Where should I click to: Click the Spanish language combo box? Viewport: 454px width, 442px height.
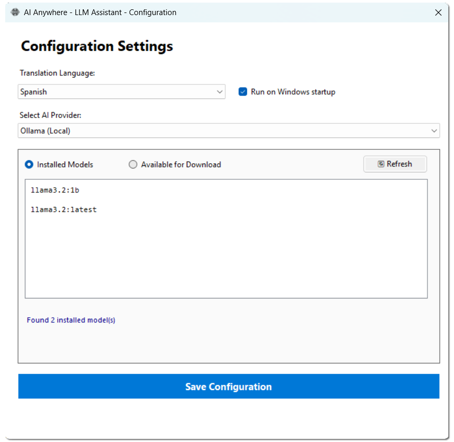tap(122, 92)
